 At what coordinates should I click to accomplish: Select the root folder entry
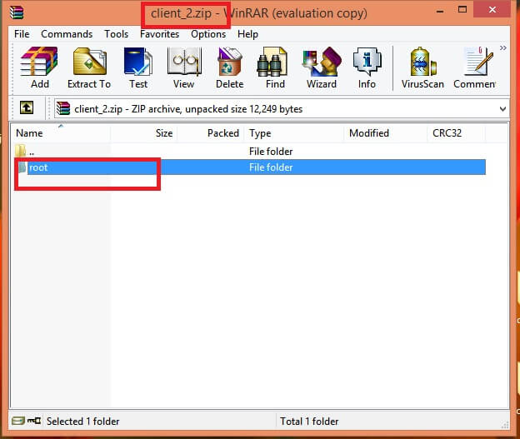38,167
